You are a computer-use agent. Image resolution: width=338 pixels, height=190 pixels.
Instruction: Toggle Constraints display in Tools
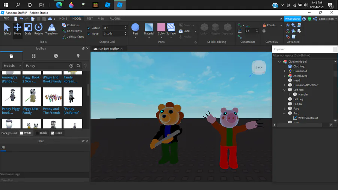[72, 31]
